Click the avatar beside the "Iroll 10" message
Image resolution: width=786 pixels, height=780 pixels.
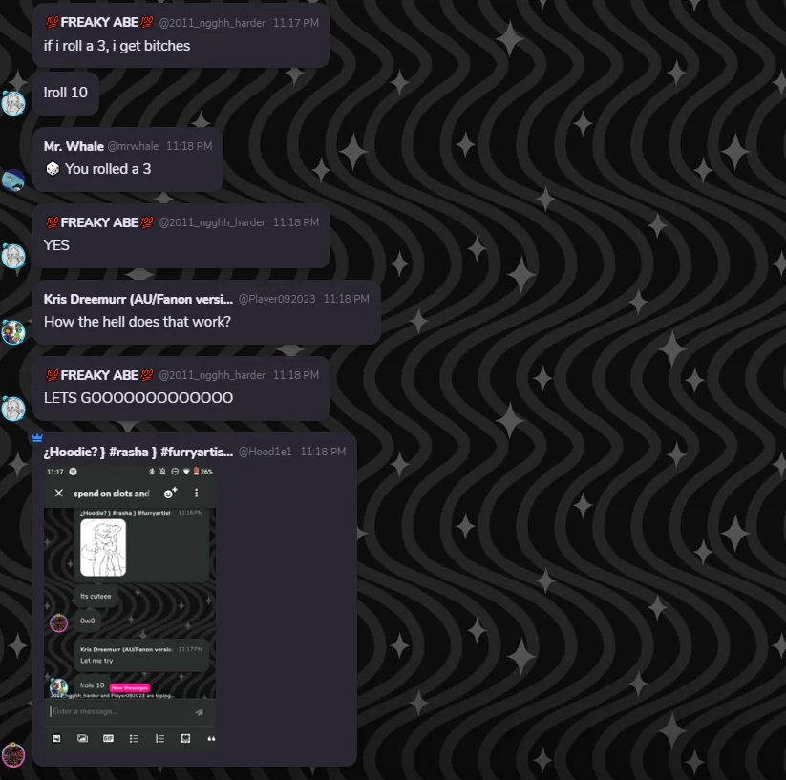[13, 104]
